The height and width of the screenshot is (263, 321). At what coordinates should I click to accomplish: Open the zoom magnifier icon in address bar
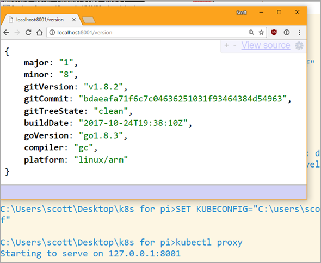pyautogui.click(x=251, y=32)
